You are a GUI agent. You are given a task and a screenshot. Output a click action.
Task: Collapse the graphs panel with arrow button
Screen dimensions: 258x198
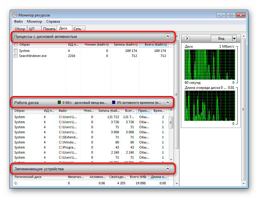[x=187, y=38]
